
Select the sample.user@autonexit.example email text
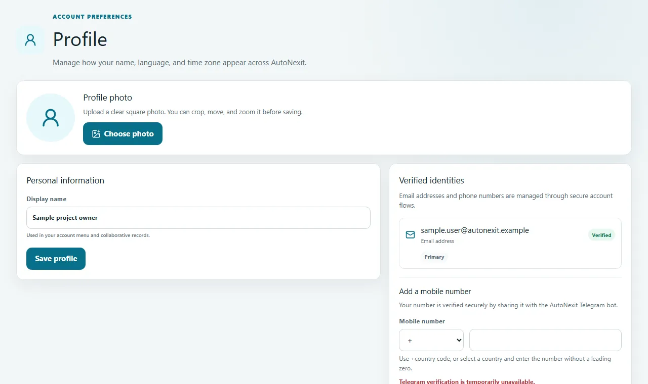pos(475,230)
